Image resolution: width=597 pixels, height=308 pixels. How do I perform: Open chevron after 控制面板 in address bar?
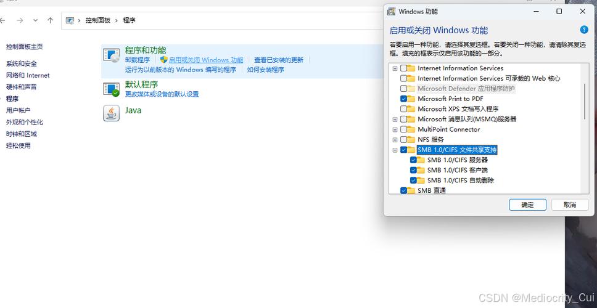(117, 20)
